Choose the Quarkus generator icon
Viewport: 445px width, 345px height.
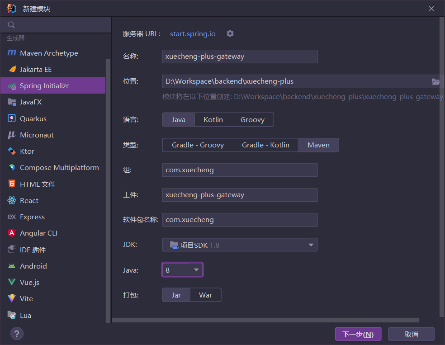point(12,118)
